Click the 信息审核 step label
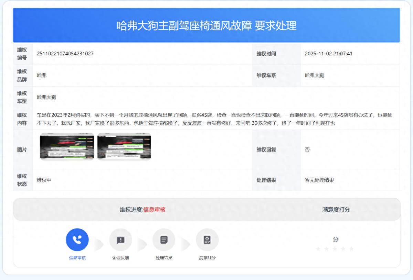Image resolution: width=413 pixels, height=280 pixels. pyautogui.click(x=77, y=258)
